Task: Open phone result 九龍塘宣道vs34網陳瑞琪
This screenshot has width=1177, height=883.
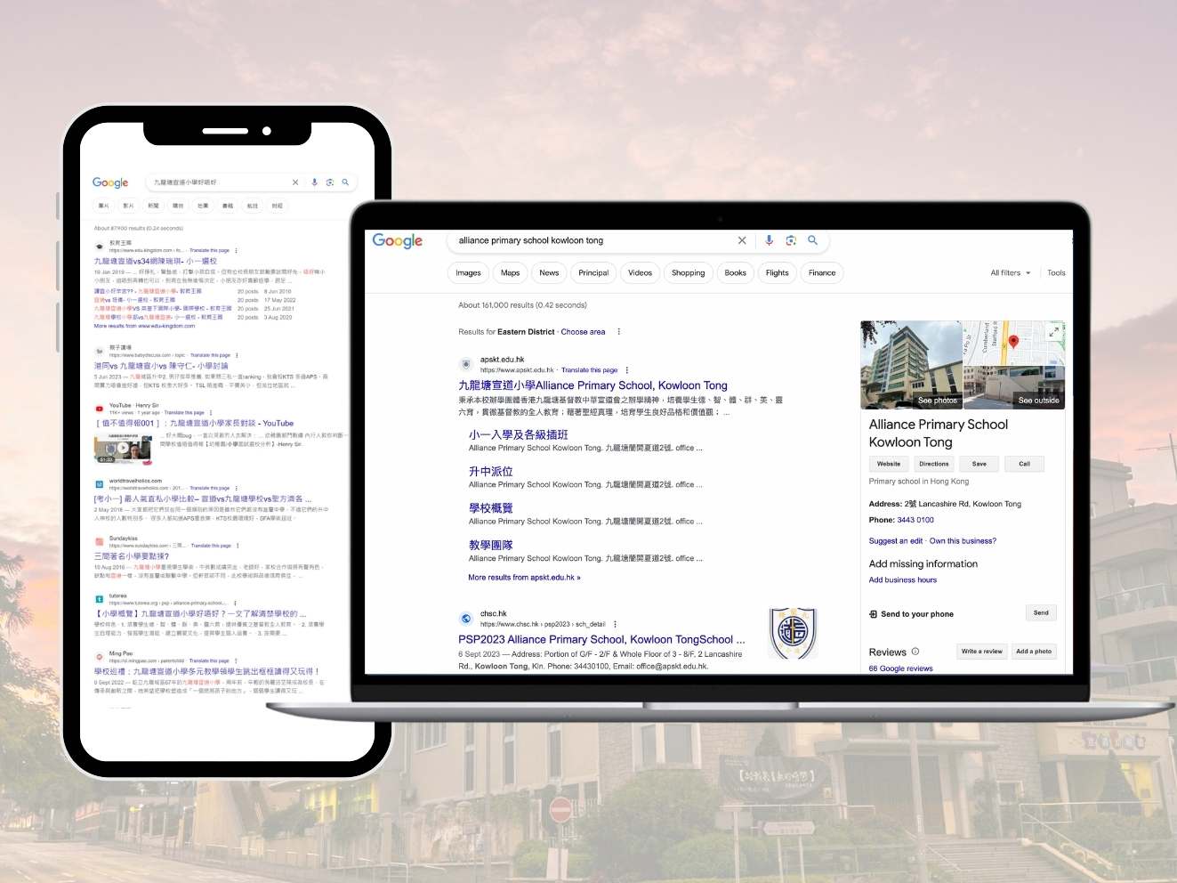Action: tap(156, 262)
